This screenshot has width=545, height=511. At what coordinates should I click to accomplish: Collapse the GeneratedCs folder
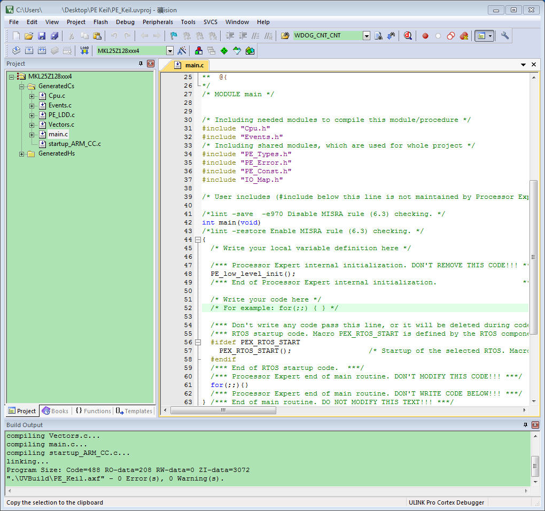(21, 86)
